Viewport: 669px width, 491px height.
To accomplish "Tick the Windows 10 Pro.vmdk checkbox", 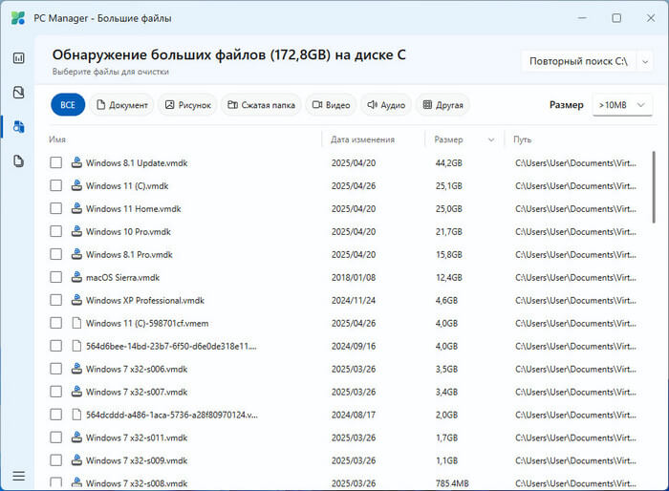I will pyautogui.click(x=56, y=231).
